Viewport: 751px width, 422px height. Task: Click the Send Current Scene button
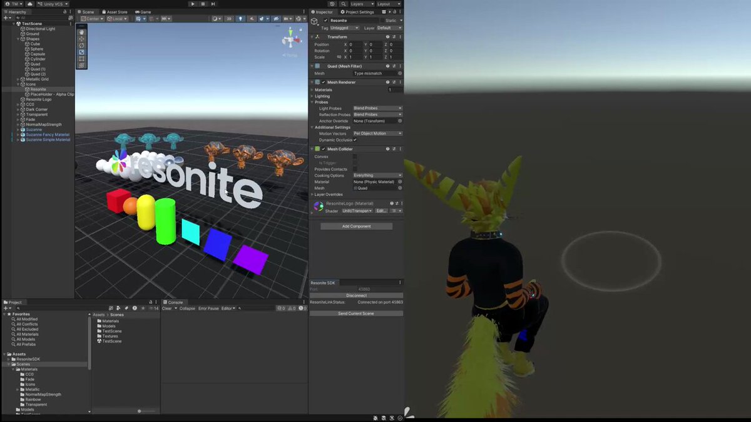tap(356, 313)
